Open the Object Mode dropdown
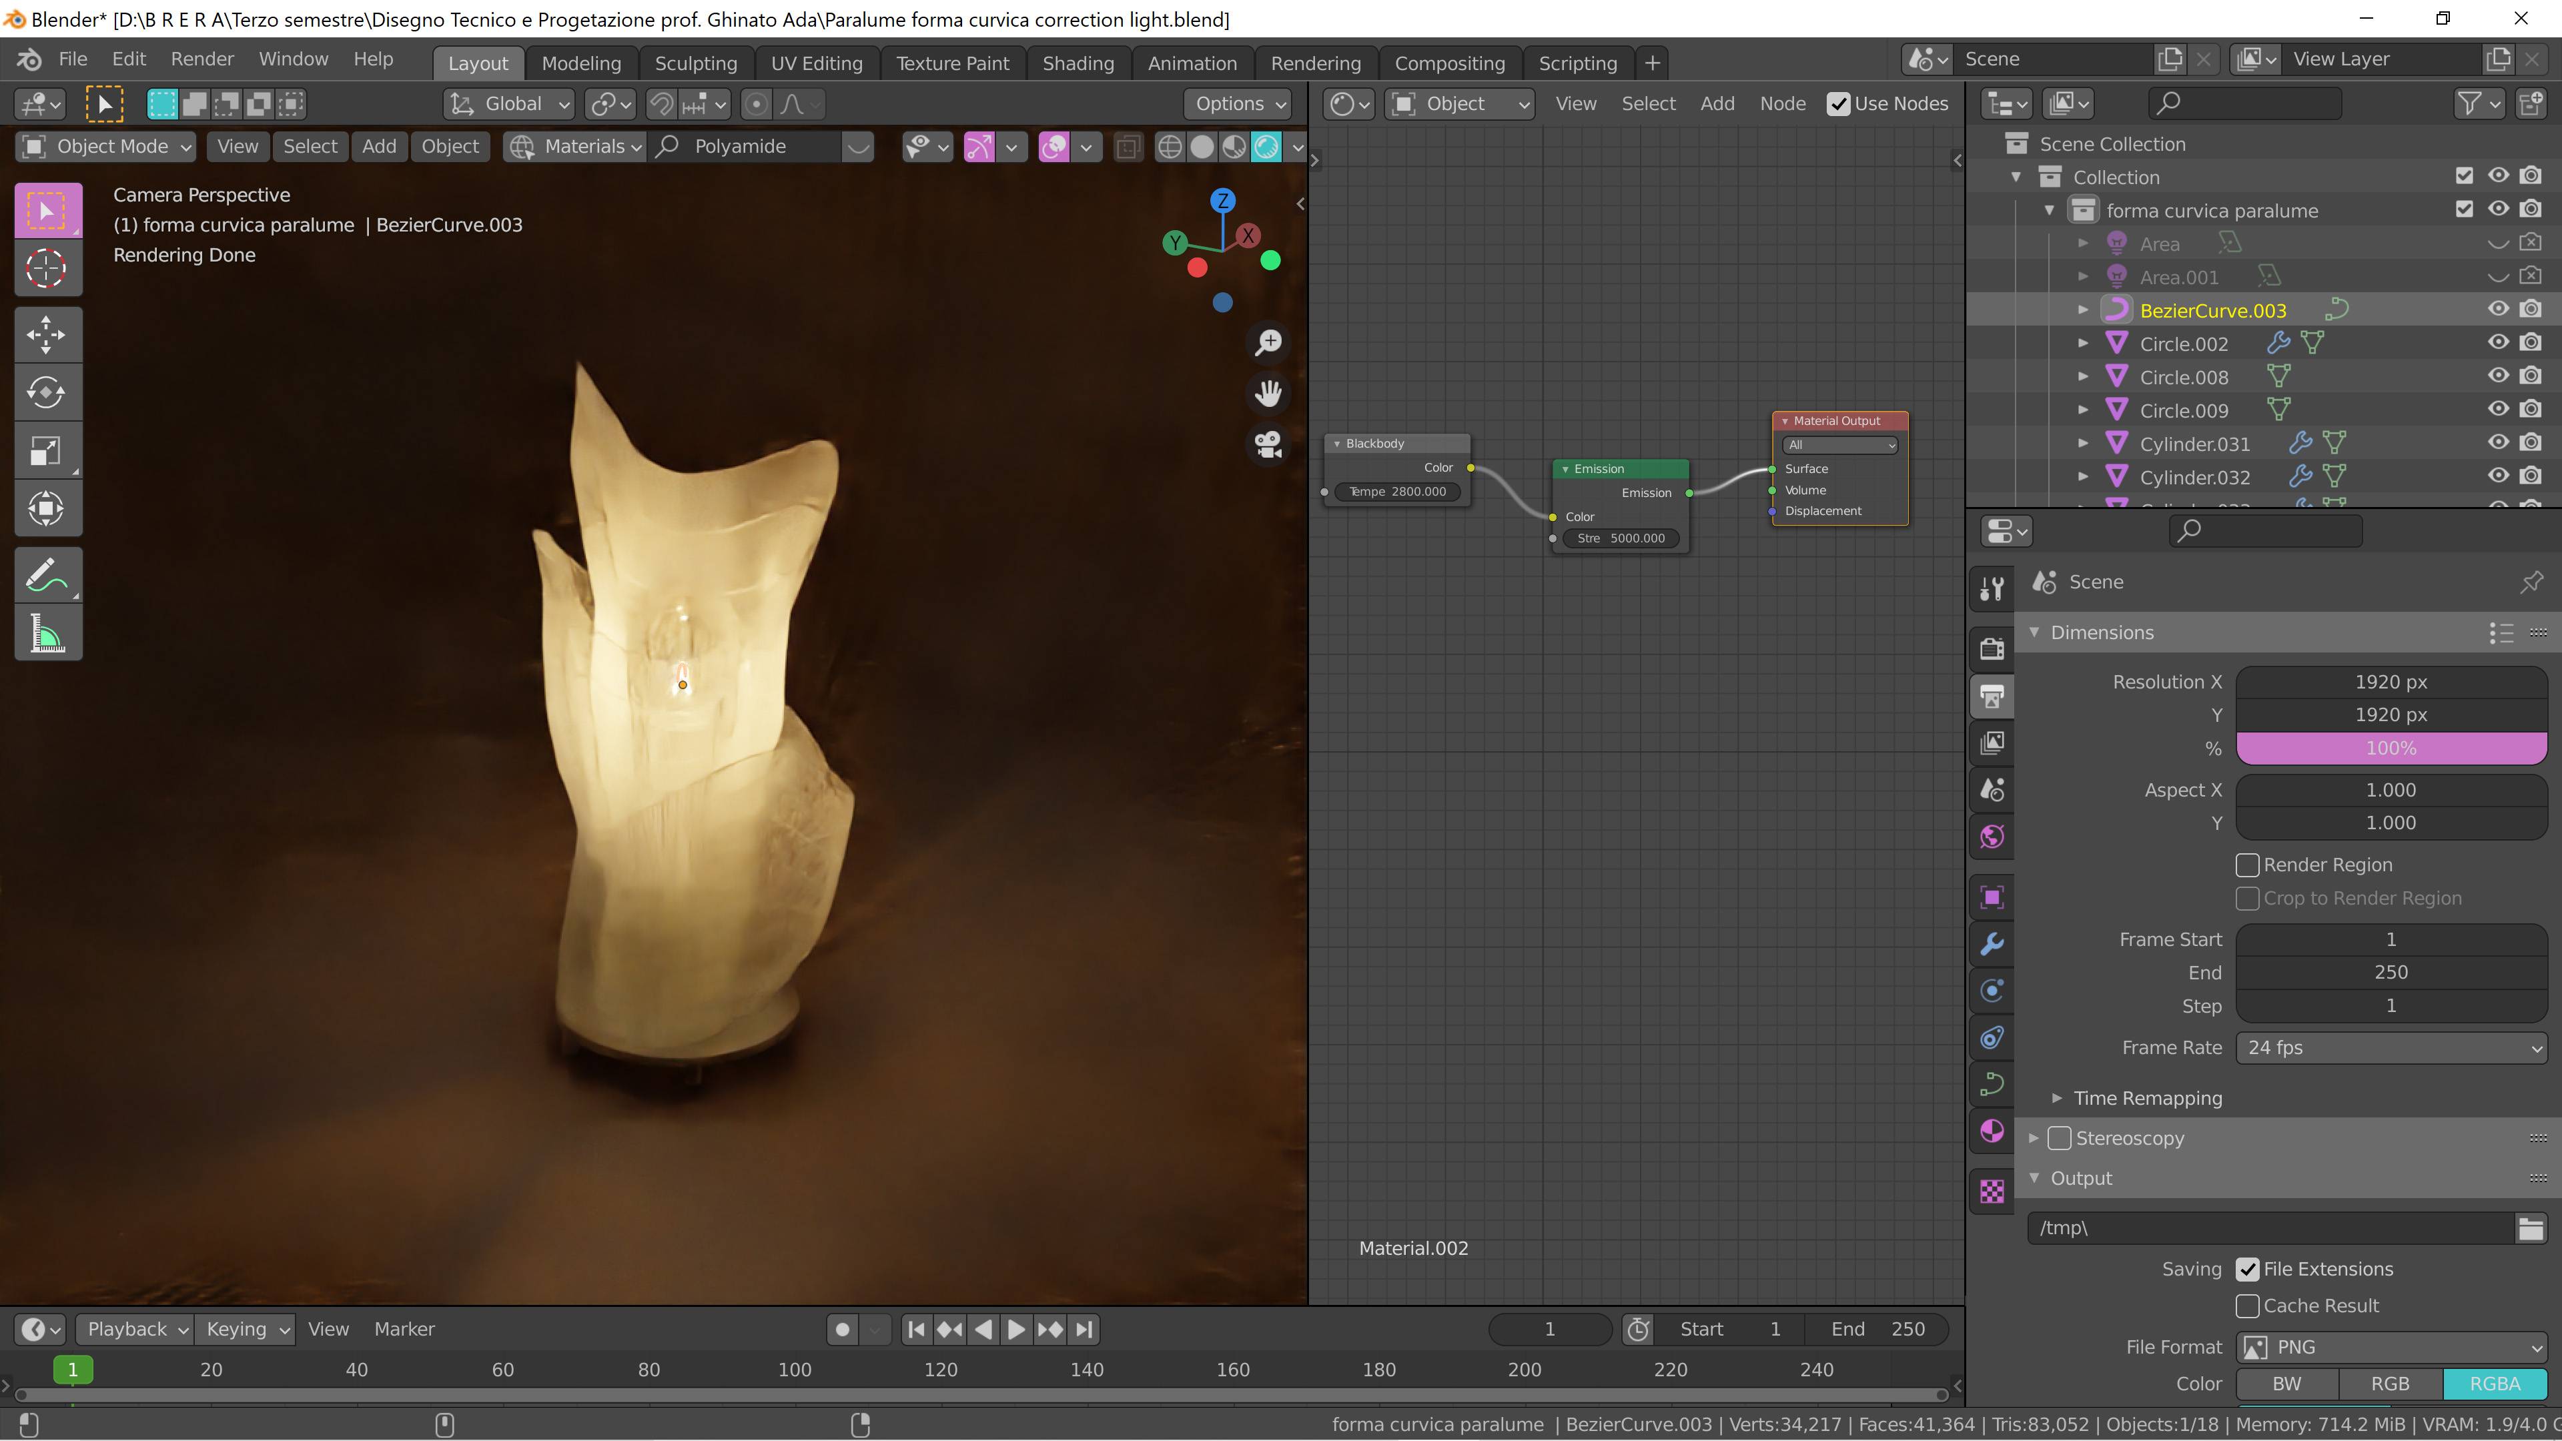This screenshot has height=1441, width=2562. tap(107, 147)
